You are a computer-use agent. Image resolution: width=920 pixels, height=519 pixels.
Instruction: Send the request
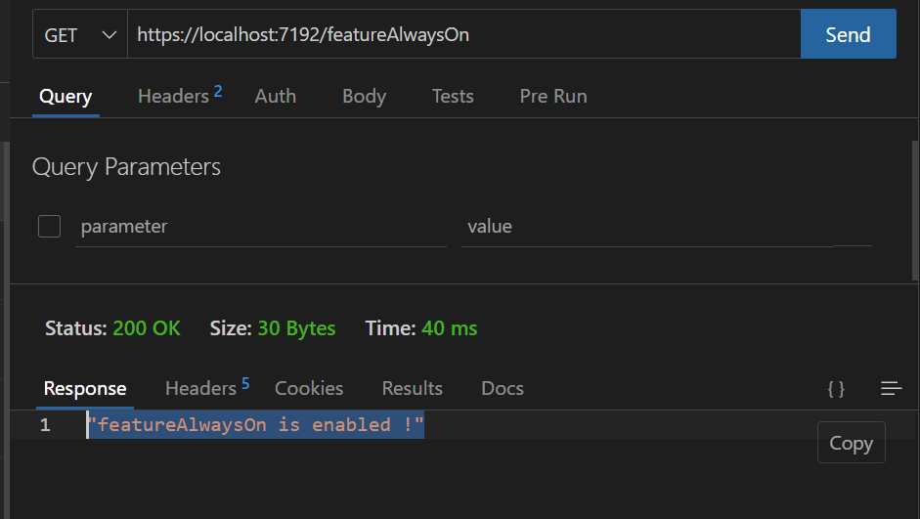tap(848, 34)
